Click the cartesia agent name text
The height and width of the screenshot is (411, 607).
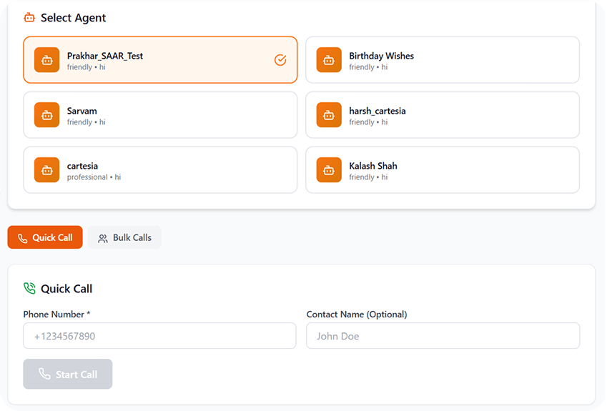click(82, 166)
